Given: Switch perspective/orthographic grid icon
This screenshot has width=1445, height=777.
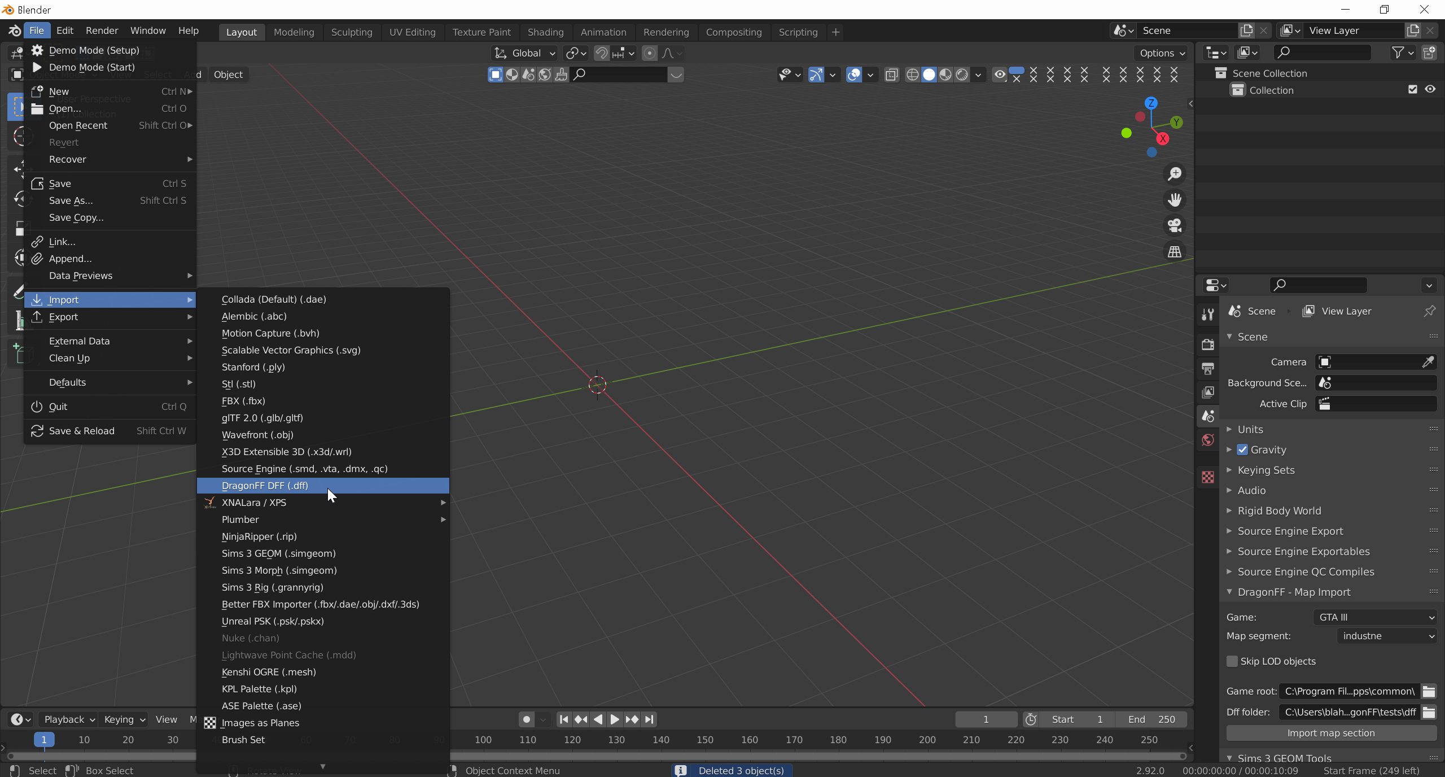Looking at the screenshot, I should coord(1175,252).
